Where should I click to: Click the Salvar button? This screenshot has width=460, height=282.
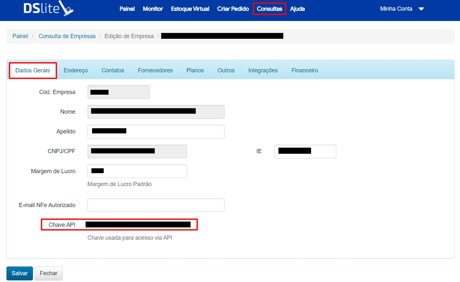20,273
